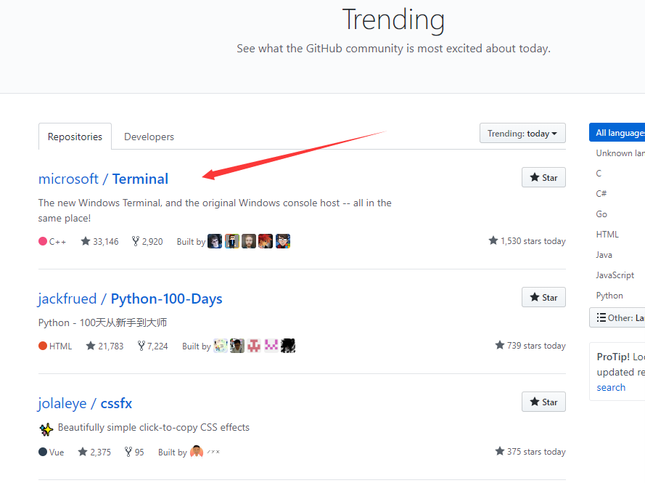Viewport: 645px width, 483px height.
Task: Select the Repositories tab
Action: (x=75, y=137)
